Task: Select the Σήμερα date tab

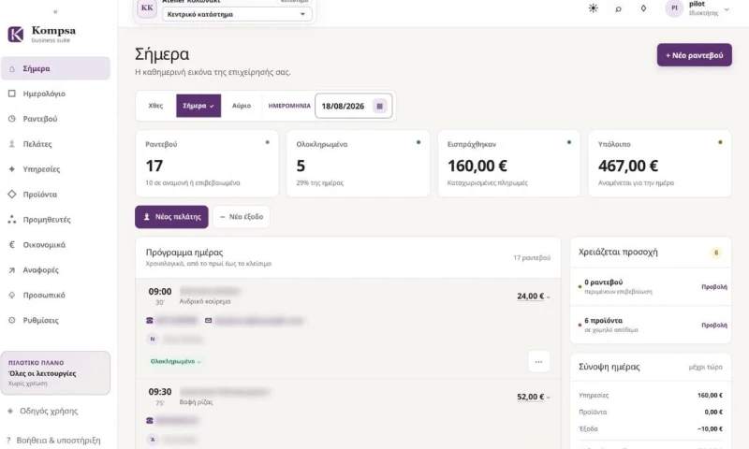Action: point(198,106)
